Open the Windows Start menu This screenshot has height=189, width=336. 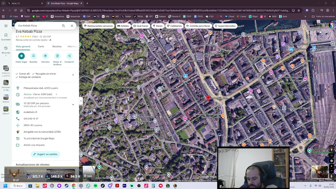(x=5, y=186)
